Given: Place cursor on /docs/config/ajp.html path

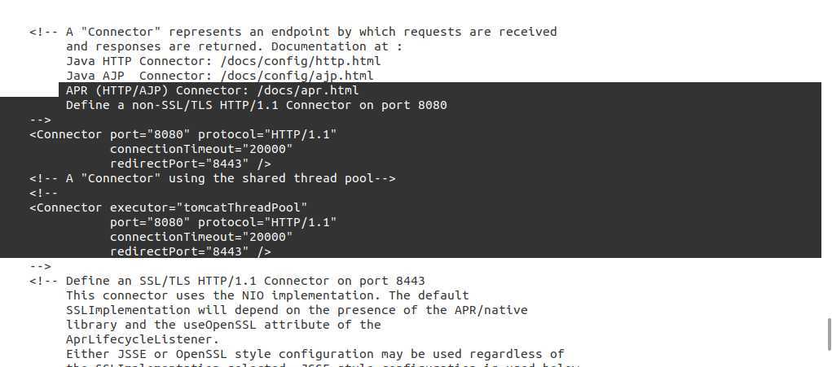Looking at the screenshot, I should [297, 76].
